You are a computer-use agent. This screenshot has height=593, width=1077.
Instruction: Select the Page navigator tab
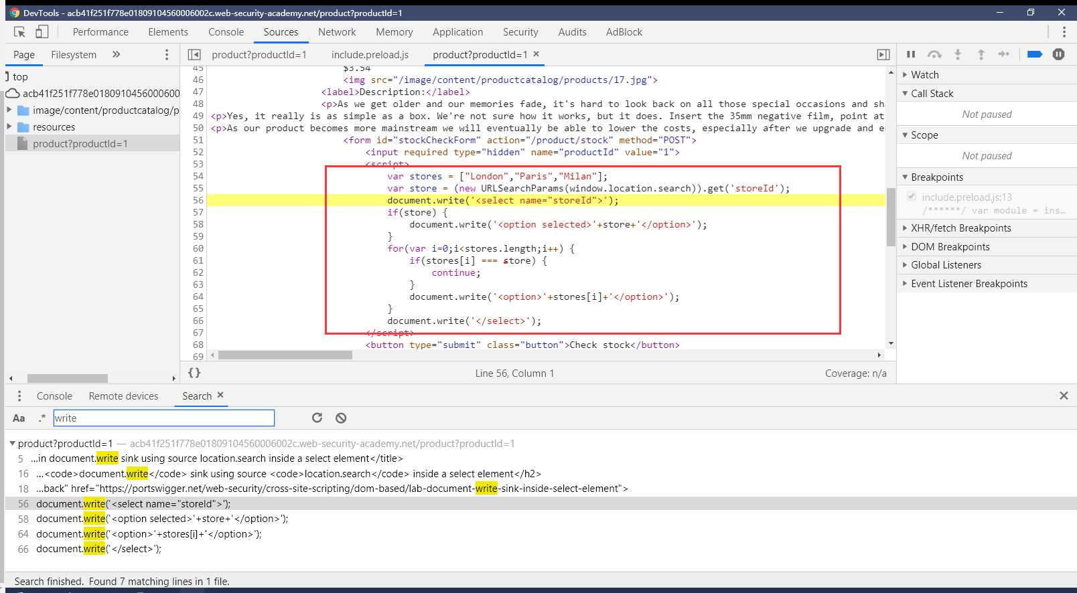pos(24,54)
